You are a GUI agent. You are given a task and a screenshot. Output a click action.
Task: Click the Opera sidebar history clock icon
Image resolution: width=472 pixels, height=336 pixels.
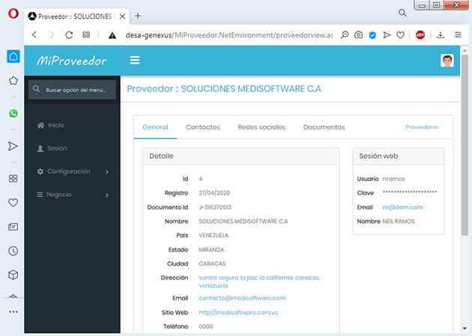coord(13,251)
